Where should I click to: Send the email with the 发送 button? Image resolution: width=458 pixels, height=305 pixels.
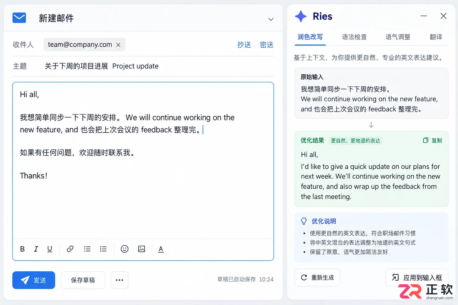(34, 280)
